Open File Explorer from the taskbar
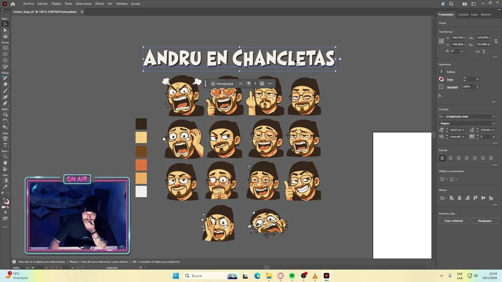 pos(269,276)
